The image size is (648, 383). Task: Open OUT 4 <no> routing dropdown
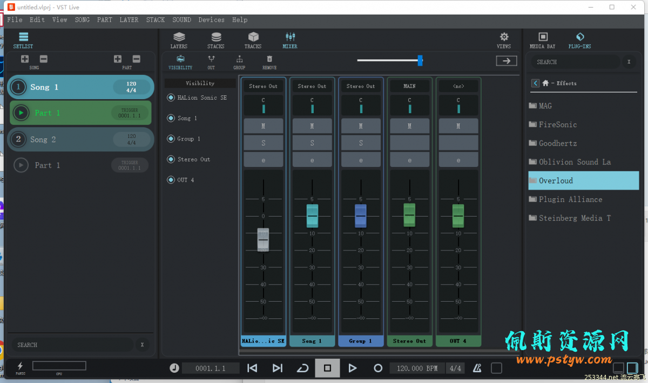click(458, 86)
